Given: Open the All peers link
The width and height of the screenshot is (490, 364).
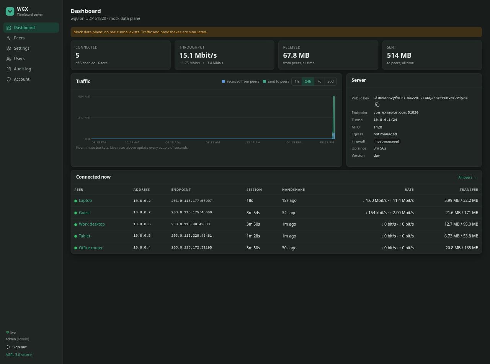Looking at the screenshot, I should point(467,177).
